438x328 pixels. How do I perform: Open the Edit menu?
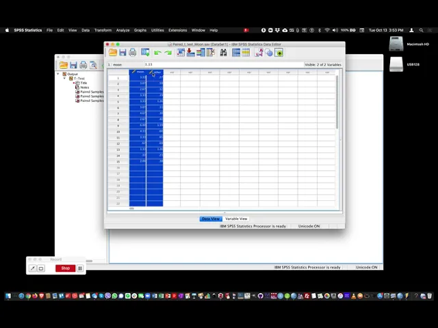click(x=61, y=30)
